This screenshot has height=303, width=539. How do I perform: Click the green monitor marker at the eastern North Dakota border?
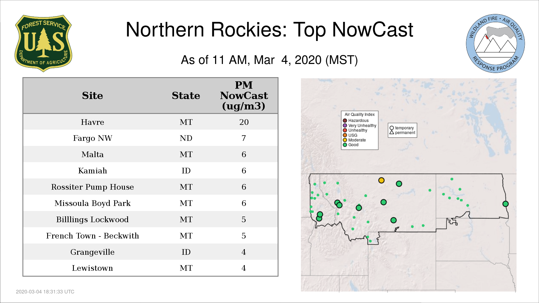point(505,204)
